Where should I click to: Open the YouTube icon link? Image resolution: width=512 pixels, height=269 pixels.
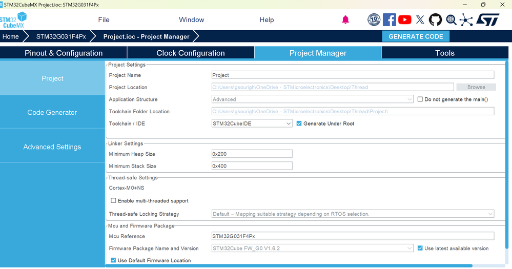click(404, 20)
